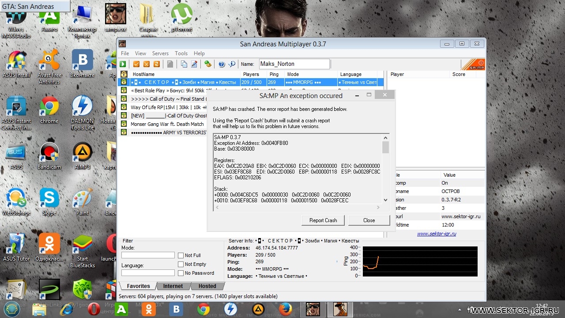565x318 pixels.
Task: Open the View menu
Action: click(x=140, y=53)
